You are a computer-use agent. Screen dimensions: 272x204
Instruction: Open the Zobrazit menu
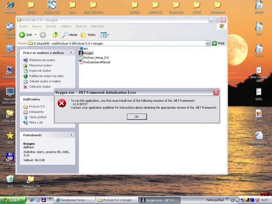click(51, 26)
